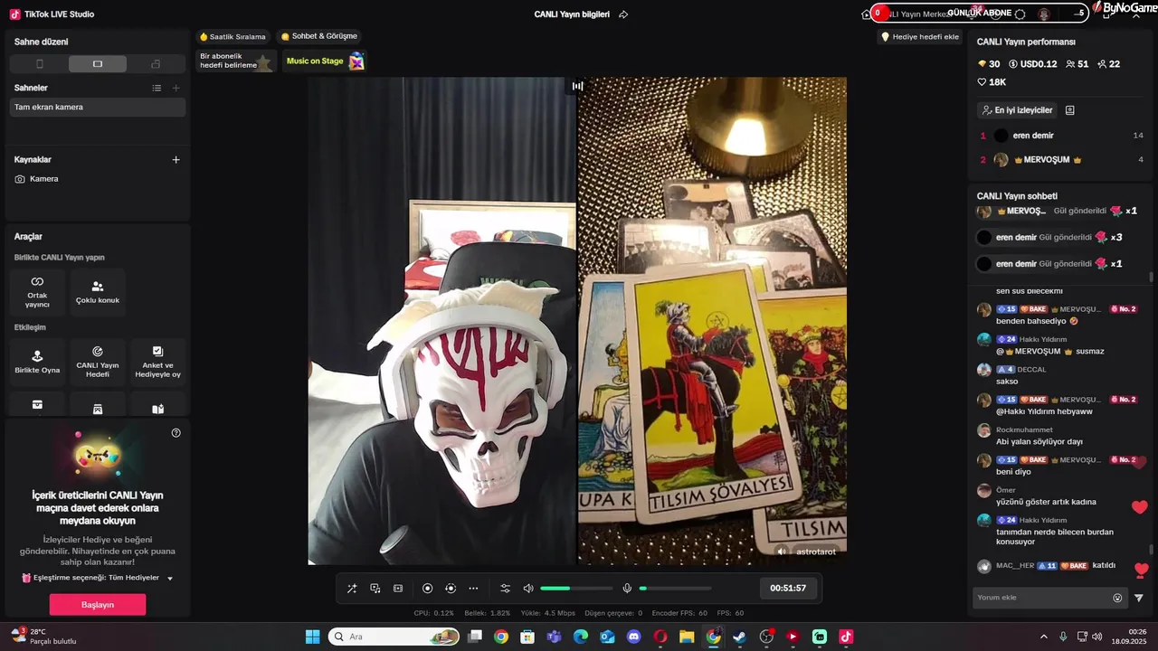1158x651 pixels.
Task: Click the 30 diamonds icon
Action: pyautogui.click(x=982, y=64)
